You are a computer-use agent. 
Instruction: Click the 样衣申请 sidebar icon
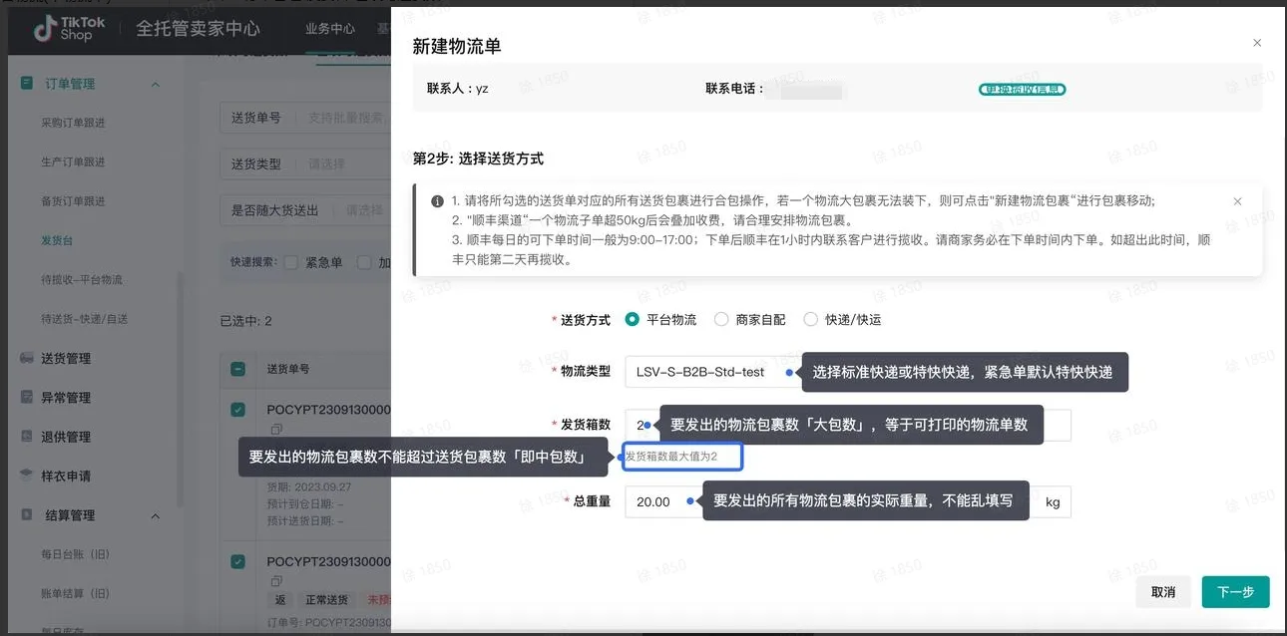pos(27,476)
